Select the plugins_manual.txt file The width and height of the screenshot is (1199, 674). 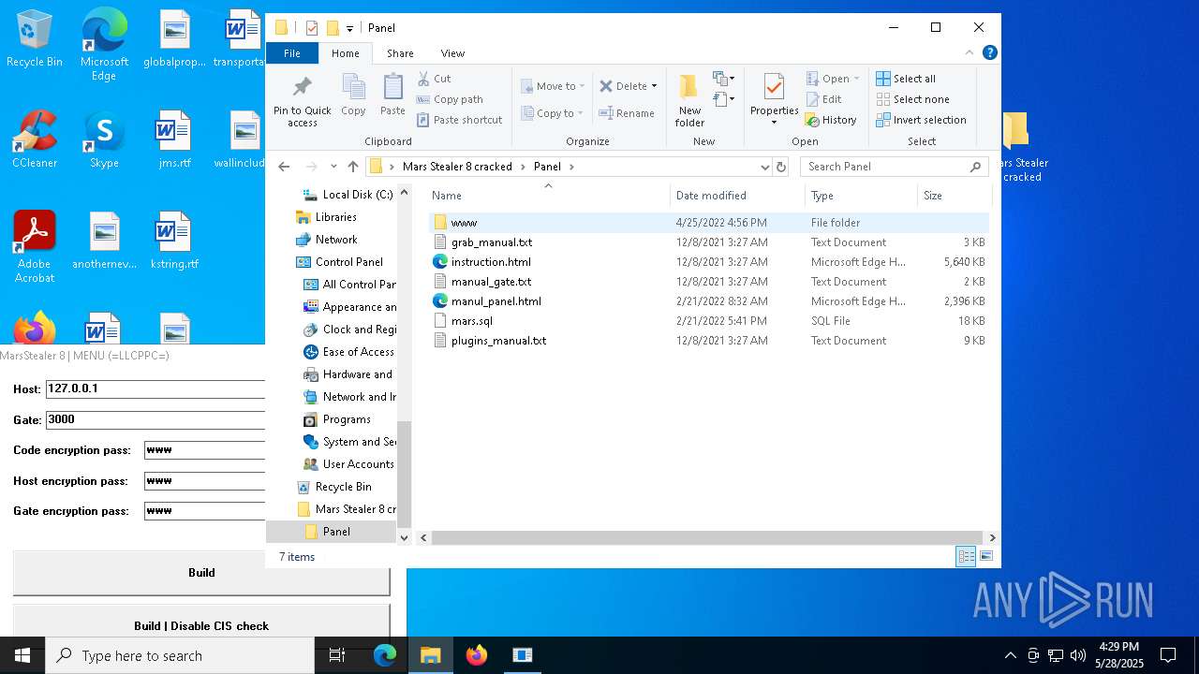point(708,341)
